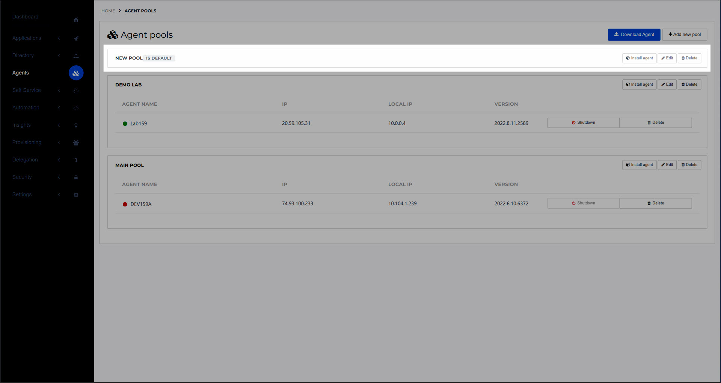Expand the Insights menu chevron
721x383 pixels.
(59, 125)
